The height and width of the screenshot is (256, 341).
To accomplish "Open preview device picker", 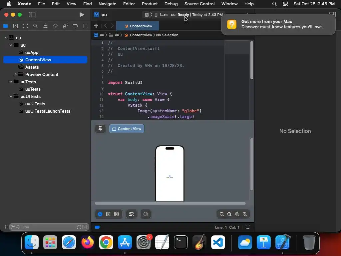I will pyautogui.click(x=146, y=214).
